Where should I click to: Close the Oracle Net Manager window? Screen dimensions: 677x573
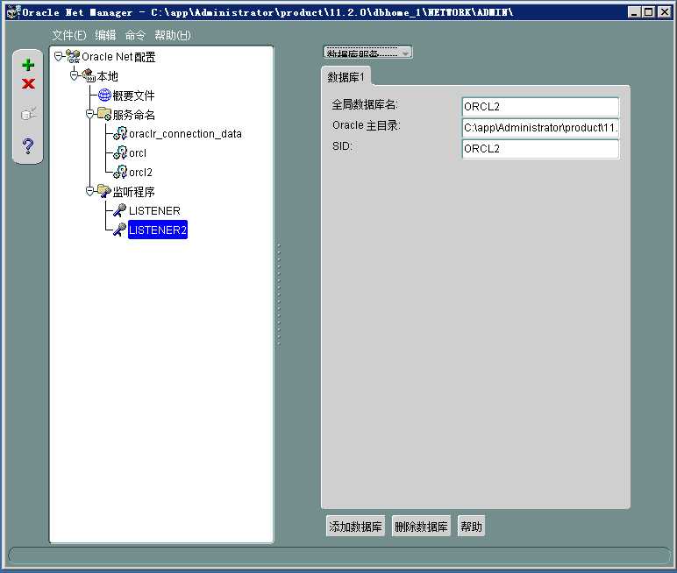coord(664,12)
